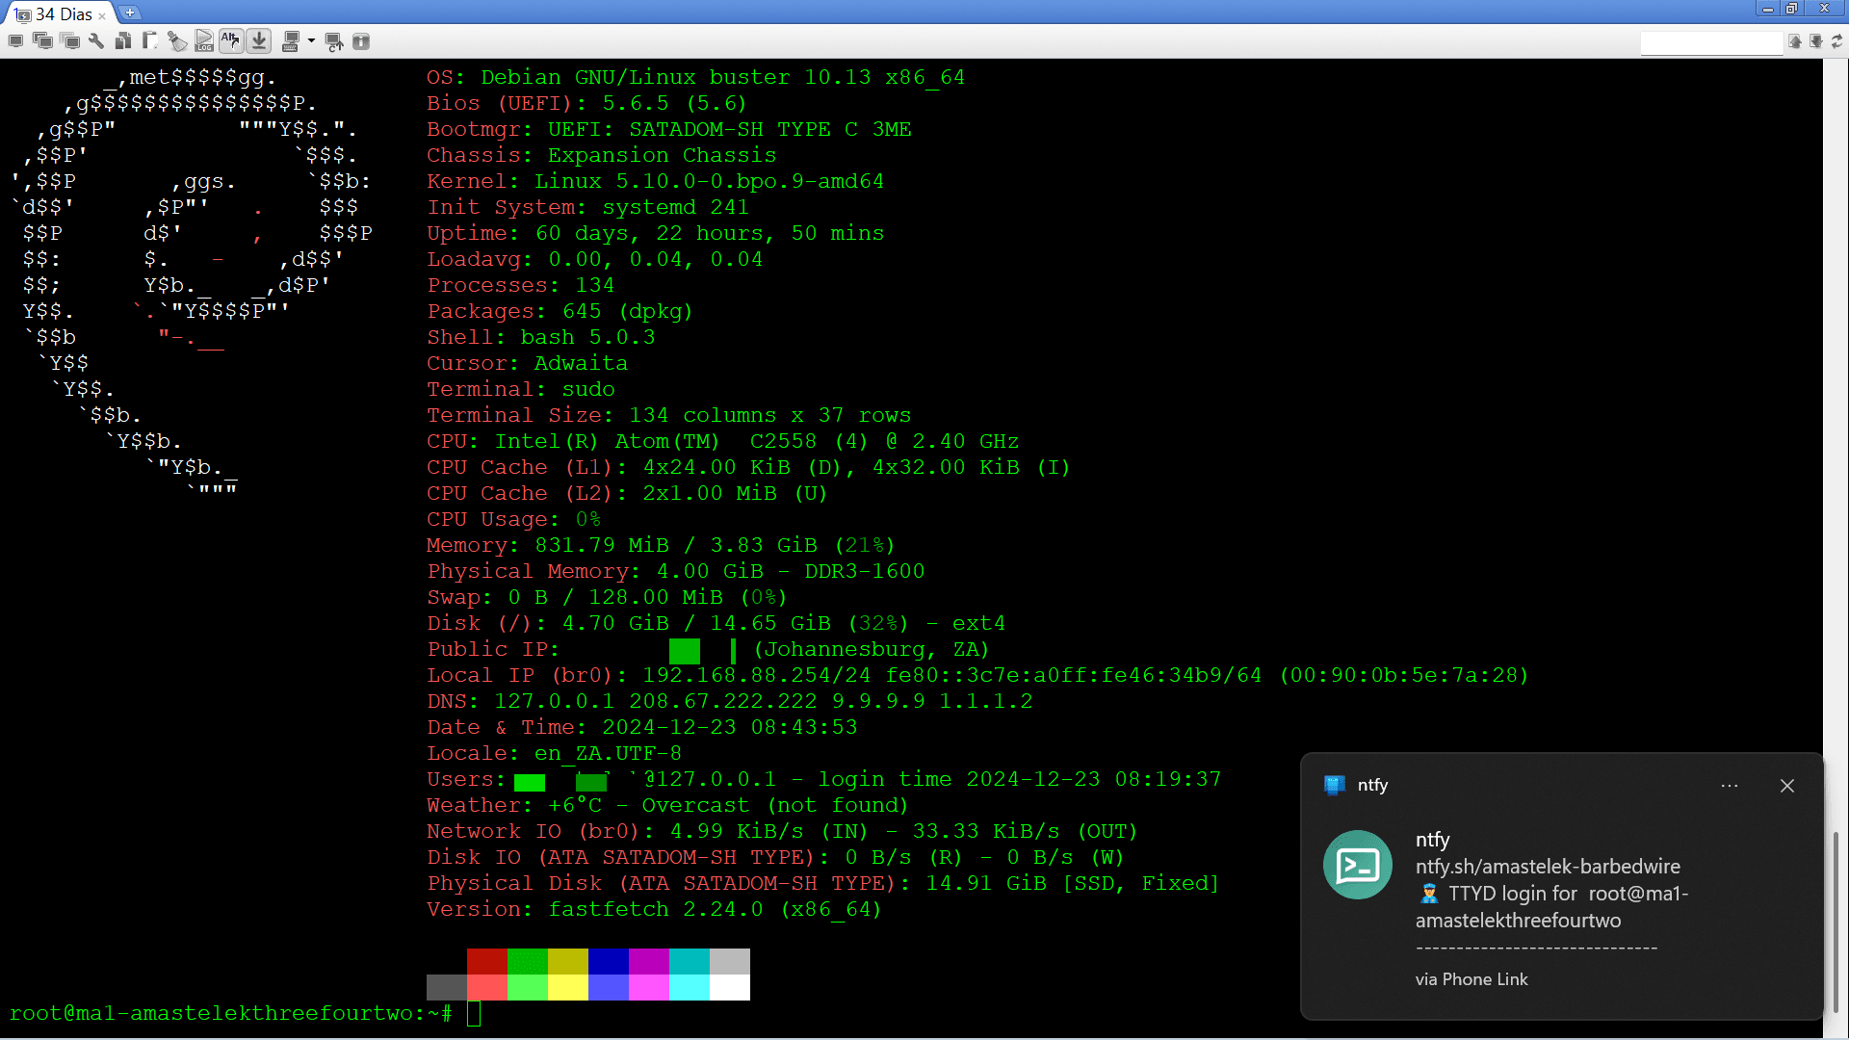The width and height of the screenshot is (1849, 1040).
Task: Click the find-next down arrow icon
Action: [x=1816, y=42]
